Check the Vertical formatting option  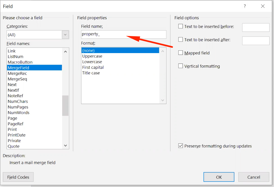(180, 66)
